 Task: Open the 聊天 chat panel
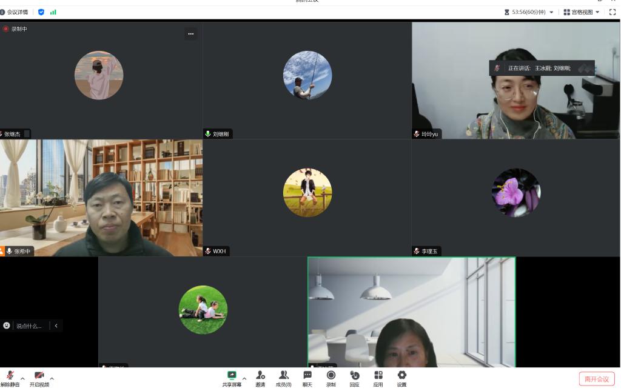pos(307,379)
